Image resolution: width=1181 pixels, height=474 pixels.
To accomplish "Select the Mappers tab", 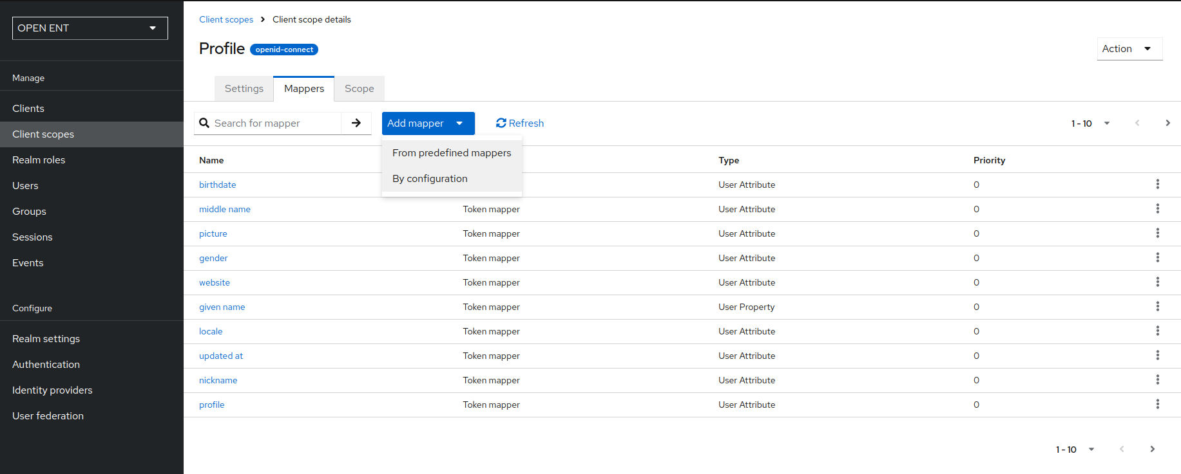I will [x=304, y=89].
